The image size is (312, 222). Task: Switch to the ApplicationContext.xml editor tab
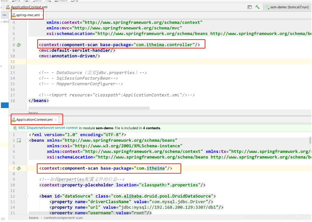point(34,120)
